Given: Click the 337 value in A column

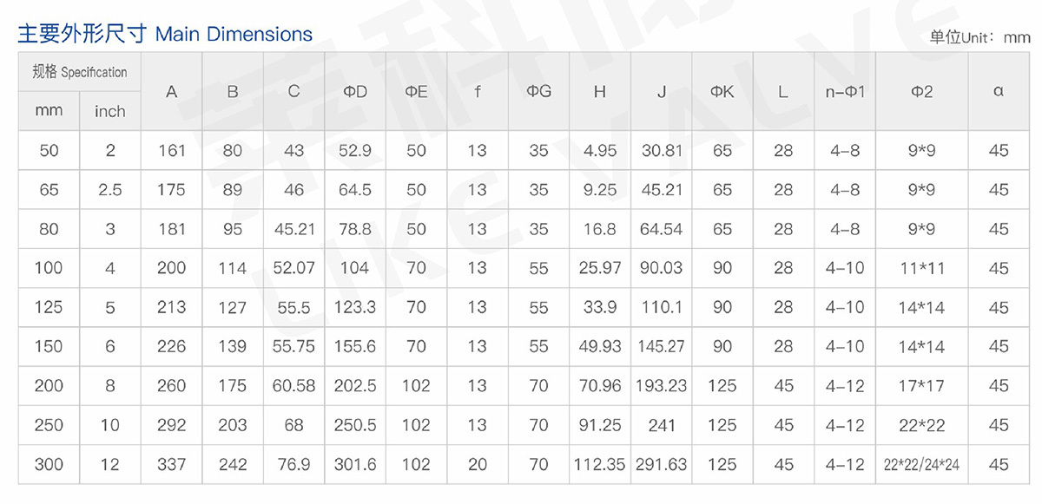Looking at the screenshot, I should pos(172,465).
